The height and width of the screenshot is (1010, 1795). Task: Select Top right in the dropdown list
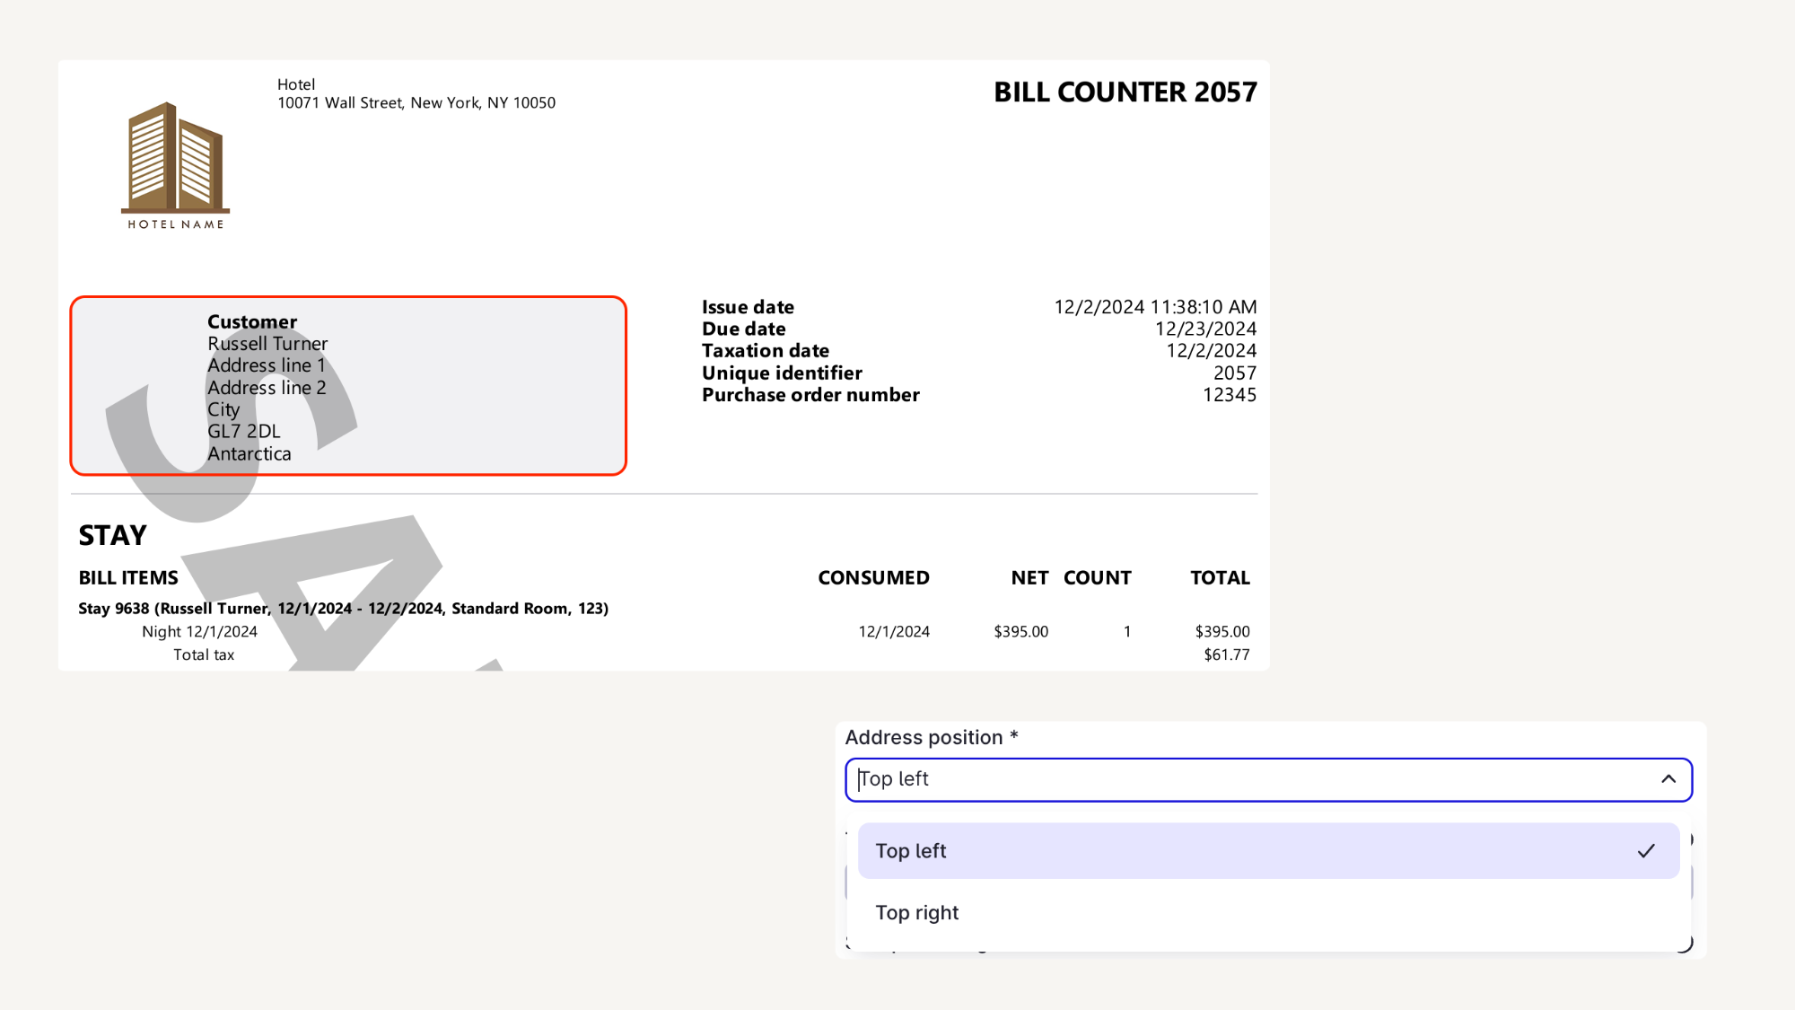coord(917,913)
